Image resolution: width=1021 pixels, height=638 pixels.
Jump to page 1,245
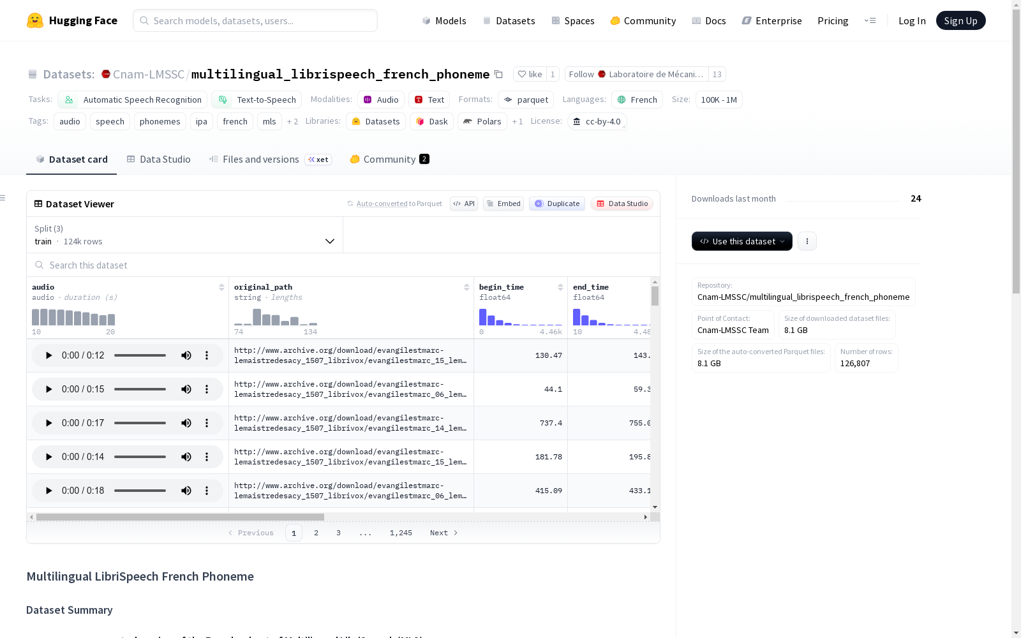[401, 533]
